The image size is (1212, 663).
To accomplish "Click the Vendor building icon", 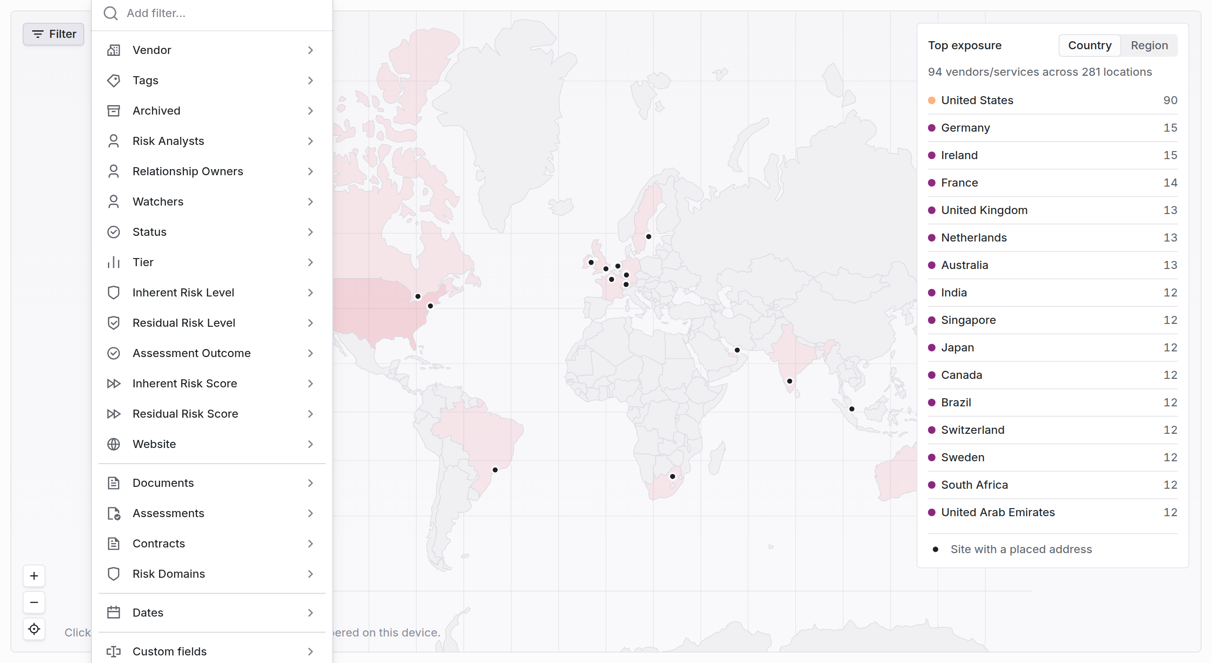I will tap(114, 50).
